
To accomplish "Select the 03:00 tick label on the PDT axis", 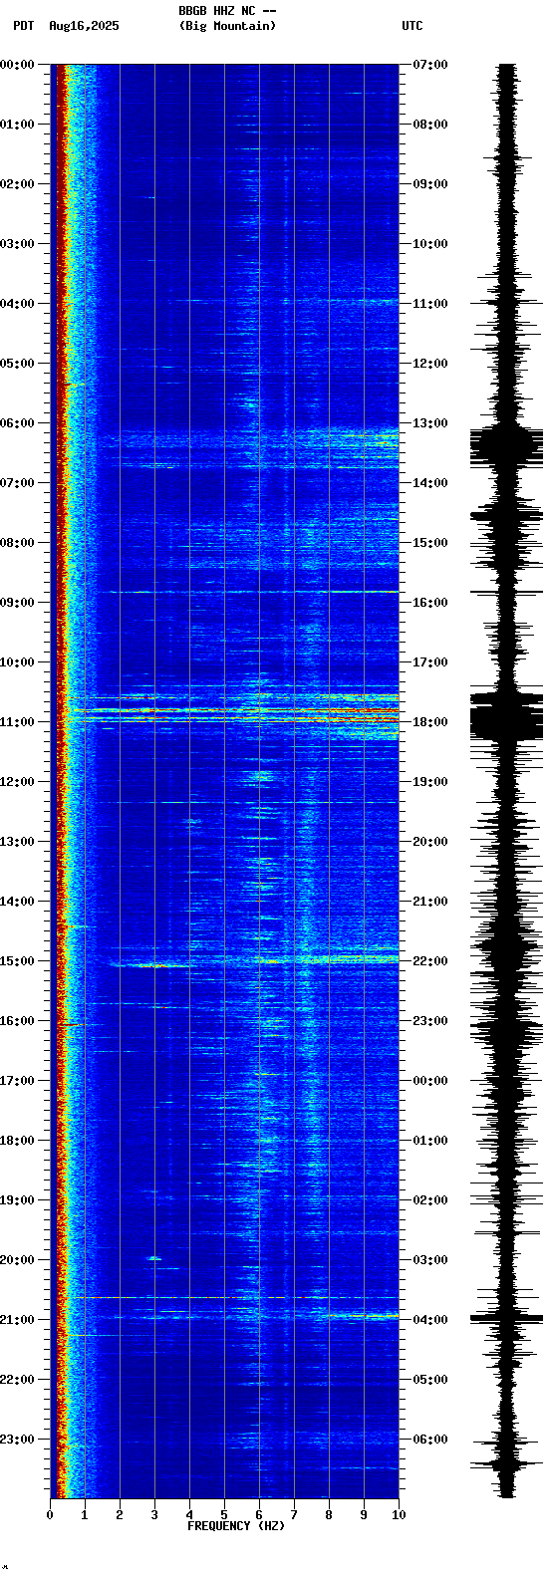I will pos(17,244).
